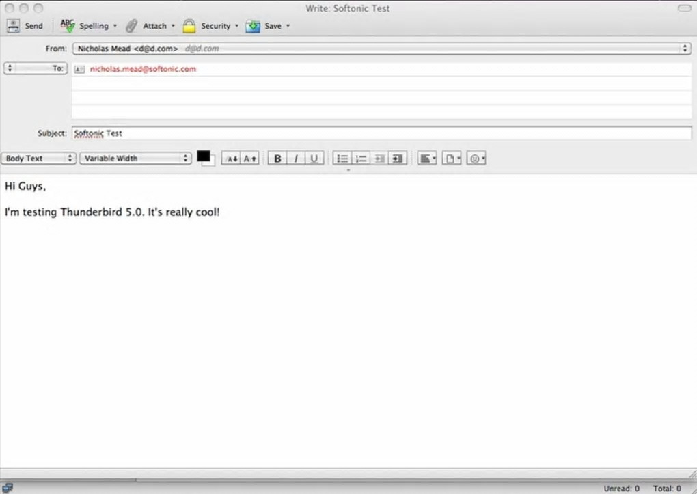The width and height of the screenshot is (697, 494).
Task: Click the Unread: 0 status text
Action: pos(621,489)
